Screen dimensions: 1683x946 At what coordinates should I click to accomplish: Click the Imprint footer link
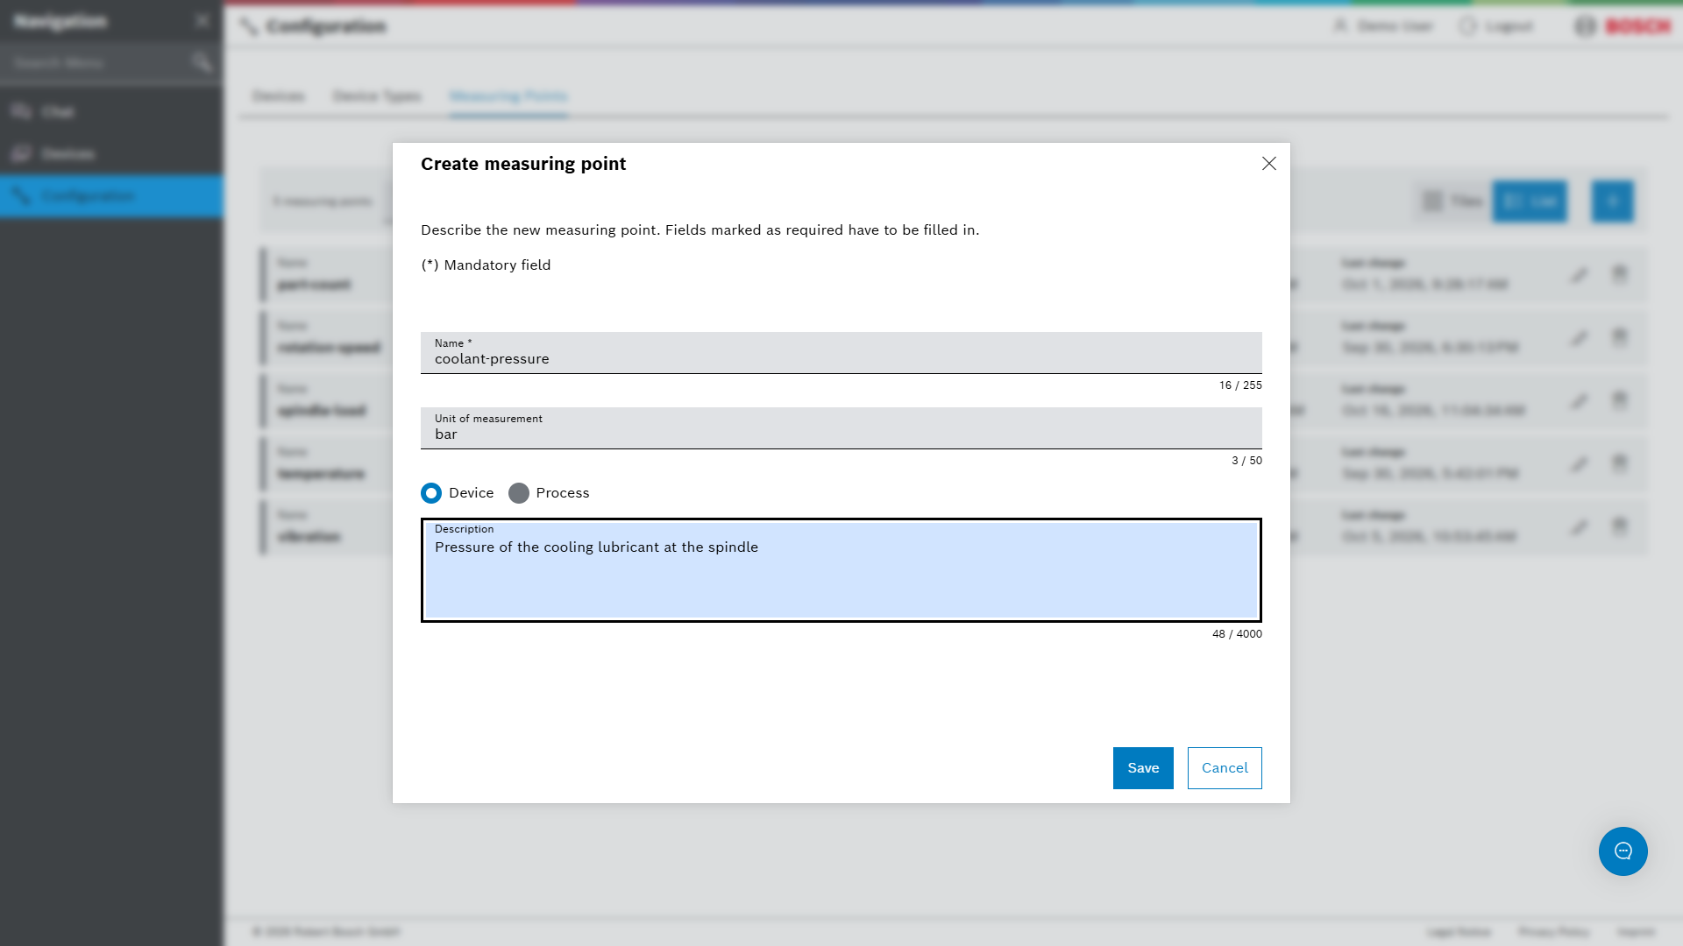tap(1637, 932)
